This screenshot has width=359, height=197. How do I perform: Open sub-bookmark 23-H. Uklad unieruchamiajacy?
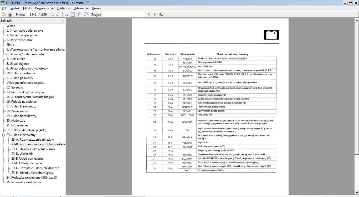32,173
